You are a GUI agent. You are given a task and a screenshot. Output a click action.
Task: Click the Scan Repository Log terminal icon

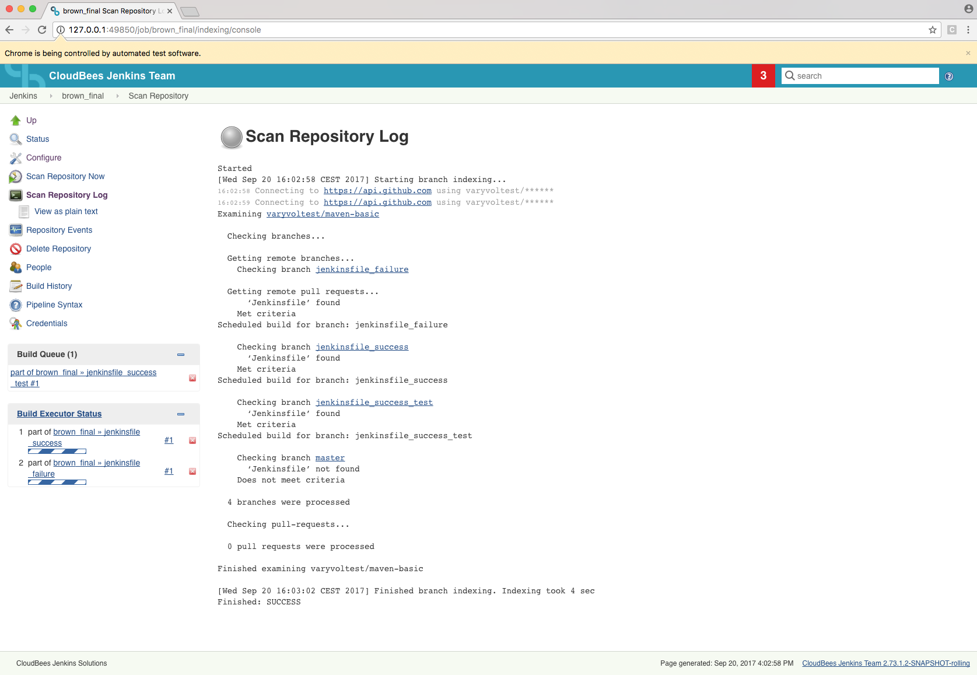[x=16, y=195]
